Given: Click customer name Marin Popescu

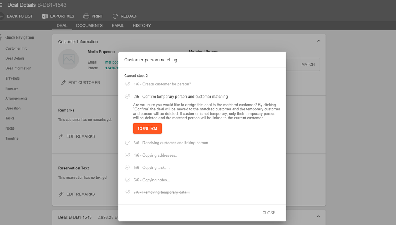Looking at the screenshot, I should [x=101, y=52].
